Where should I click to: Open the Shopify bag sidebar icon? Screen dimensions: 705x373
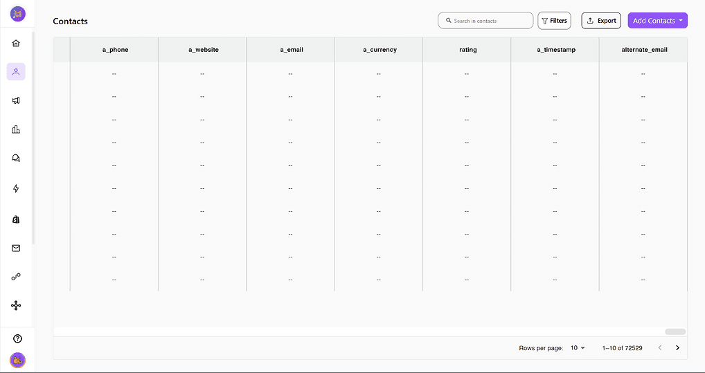coord(16,219)
